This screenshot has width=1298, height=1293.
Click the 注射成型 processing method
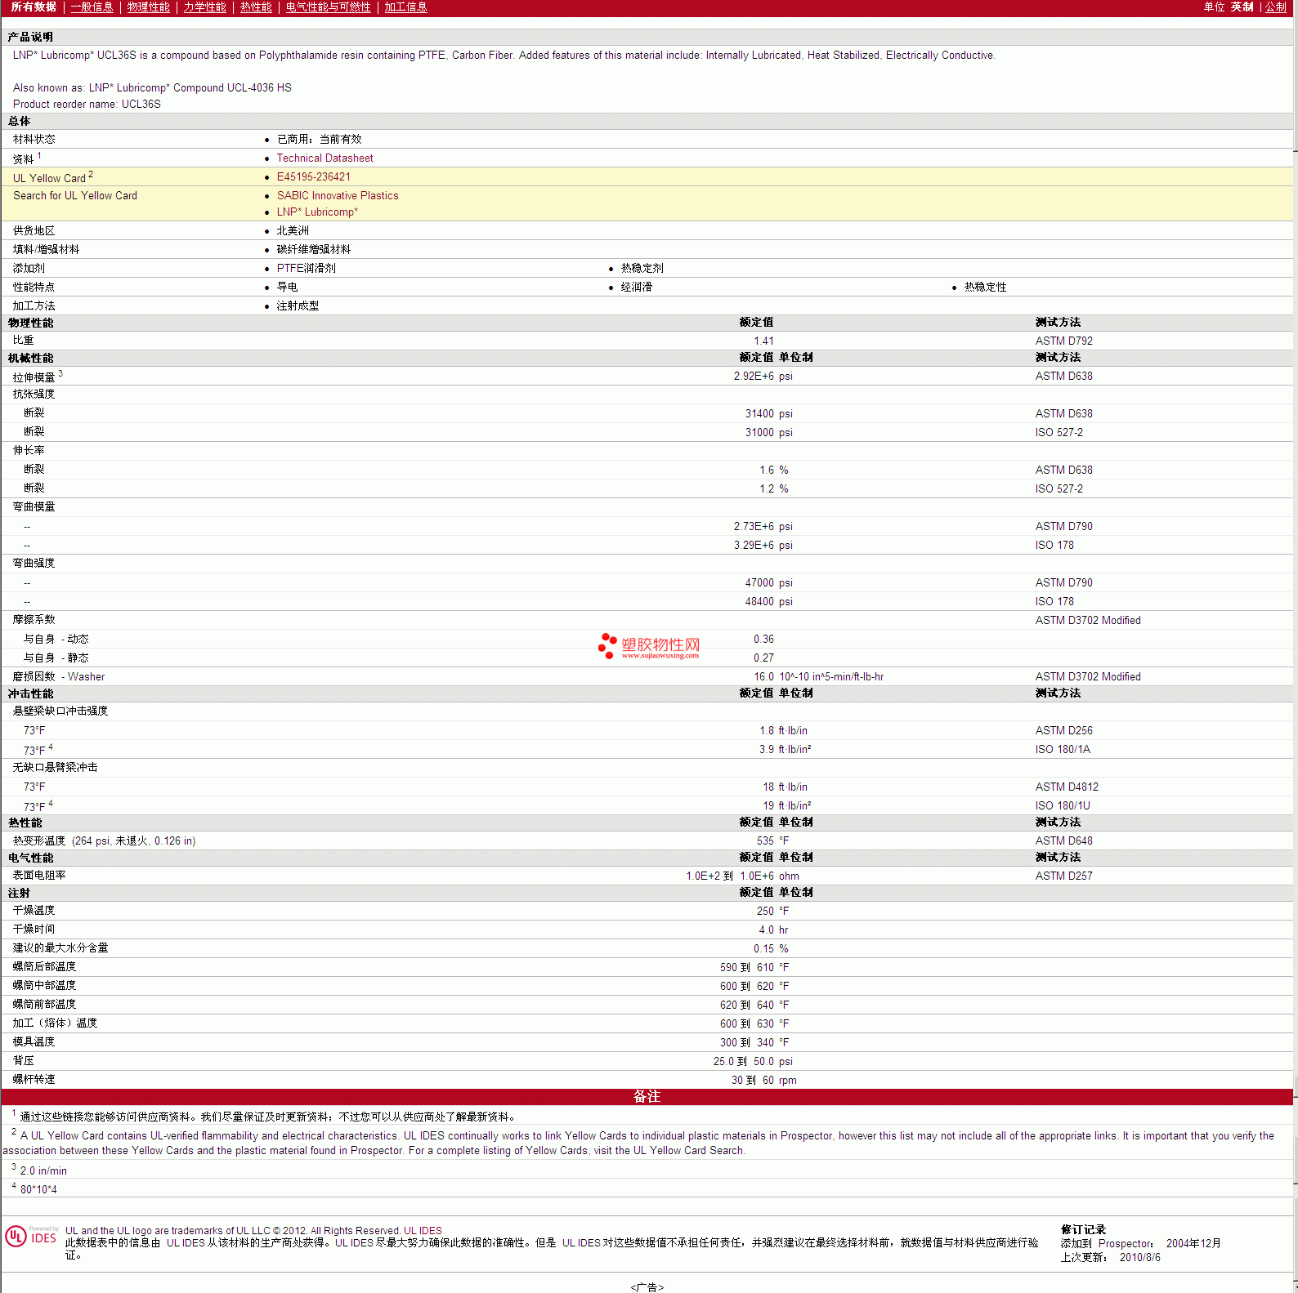(x=298, y=306)
